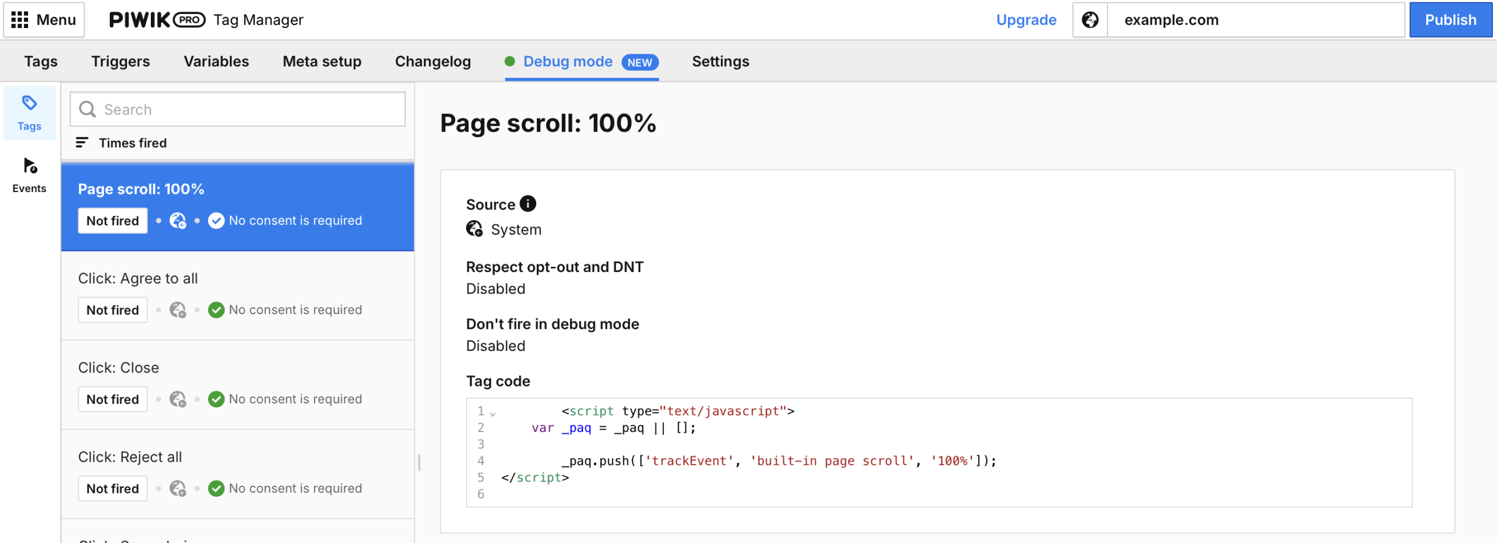
Task: Click the consent checkmark in Page scroll row
Action: (216, 221)
